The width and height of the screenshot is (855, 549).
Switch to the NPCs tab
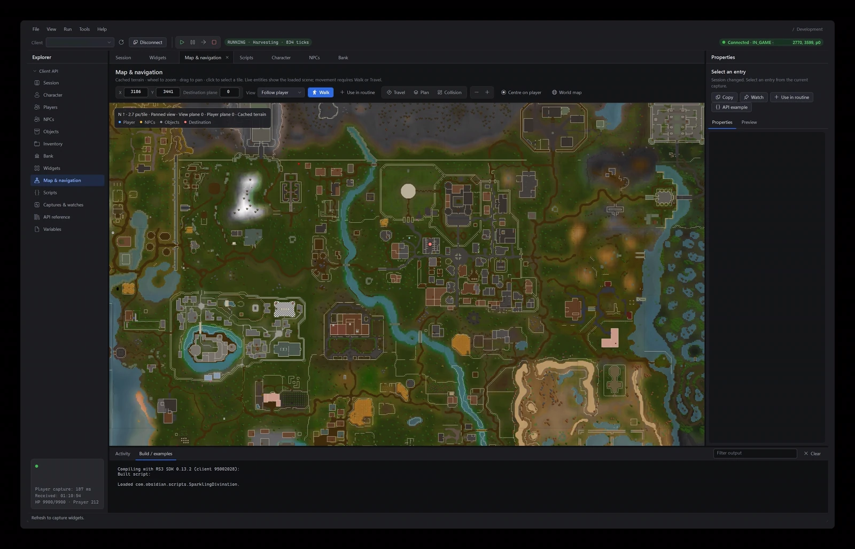point(314,58)
